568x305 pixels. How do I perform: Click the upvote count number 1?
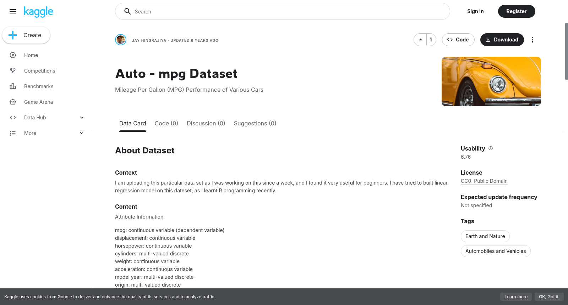tap(431, 40)
